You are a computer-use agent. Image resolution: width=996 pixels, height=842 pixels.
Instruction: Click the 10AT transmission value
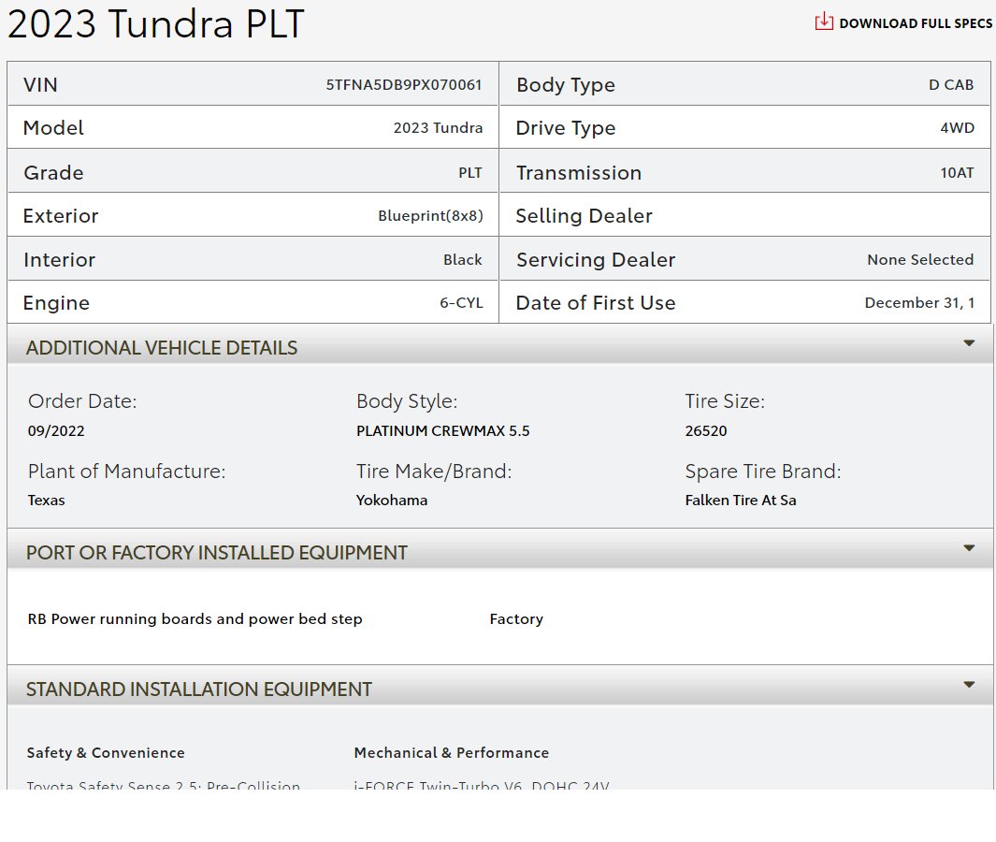(x=958, y=173)
